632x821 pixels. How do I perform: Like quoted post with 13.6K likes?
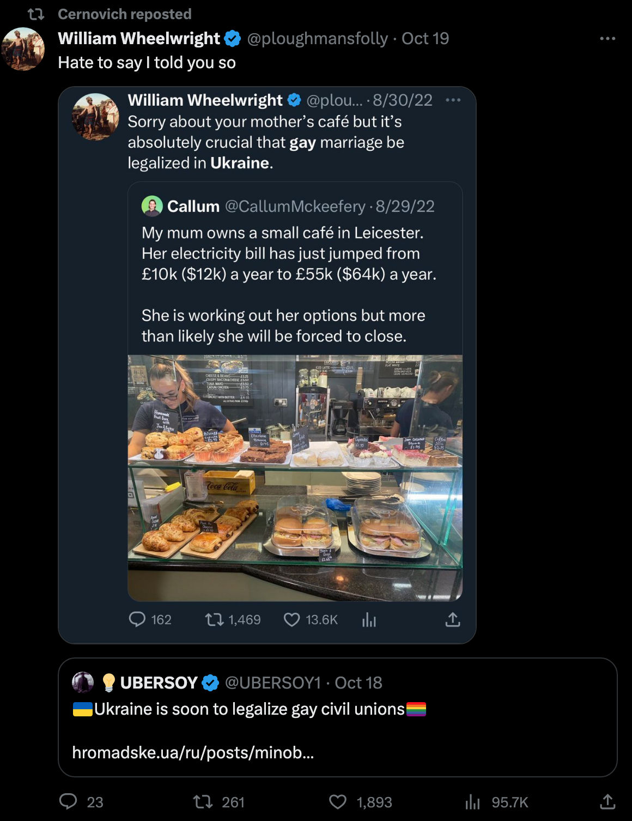292,619
